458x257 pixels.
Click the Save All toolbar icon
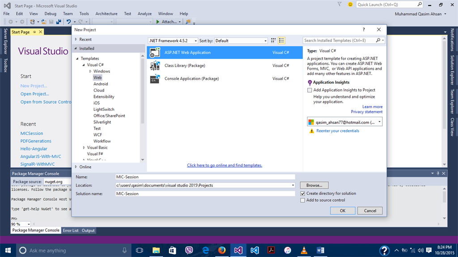[59, 21]
